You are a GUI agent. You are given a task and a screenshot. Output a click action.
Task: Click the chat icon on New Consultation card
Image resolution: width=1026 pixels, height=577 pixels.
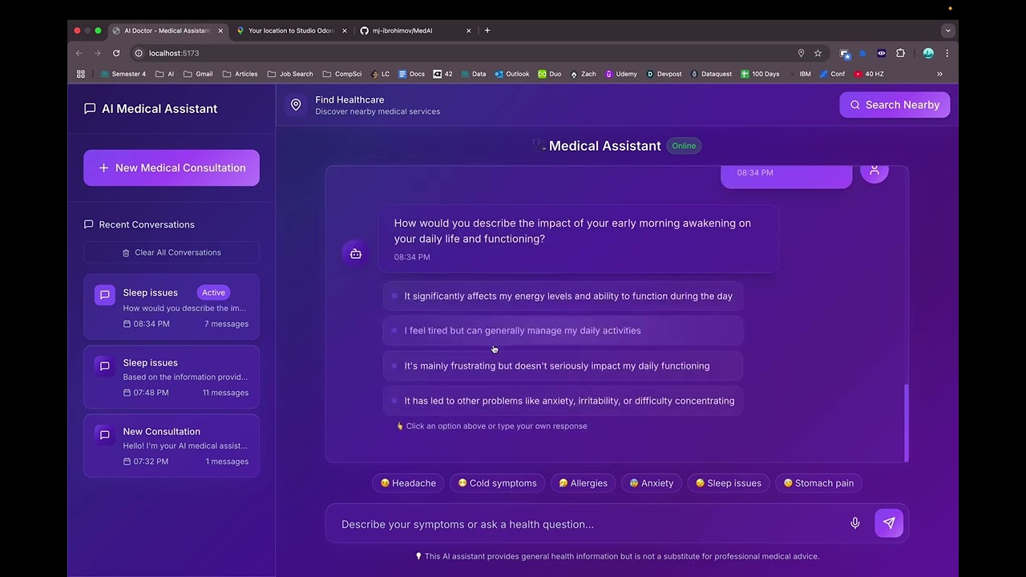(104, 434)
